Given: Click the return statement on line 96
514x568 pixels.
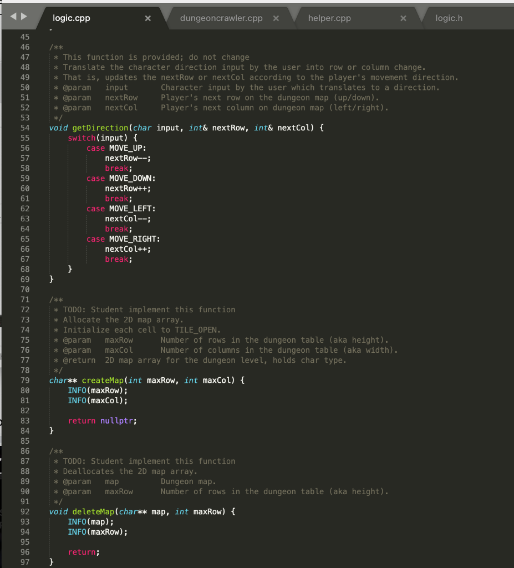Looking at the screenshot, I should point(81,552).
